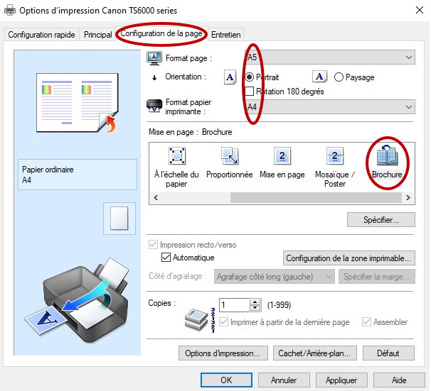Open the Format papier imprimante dropdown

point(330,107)
